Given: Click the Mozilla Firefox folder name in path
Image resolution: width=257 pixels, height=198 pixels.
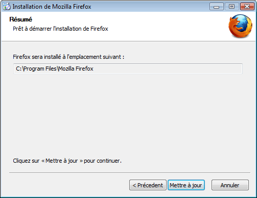Looking at the screenshot, I should (76, 69).
